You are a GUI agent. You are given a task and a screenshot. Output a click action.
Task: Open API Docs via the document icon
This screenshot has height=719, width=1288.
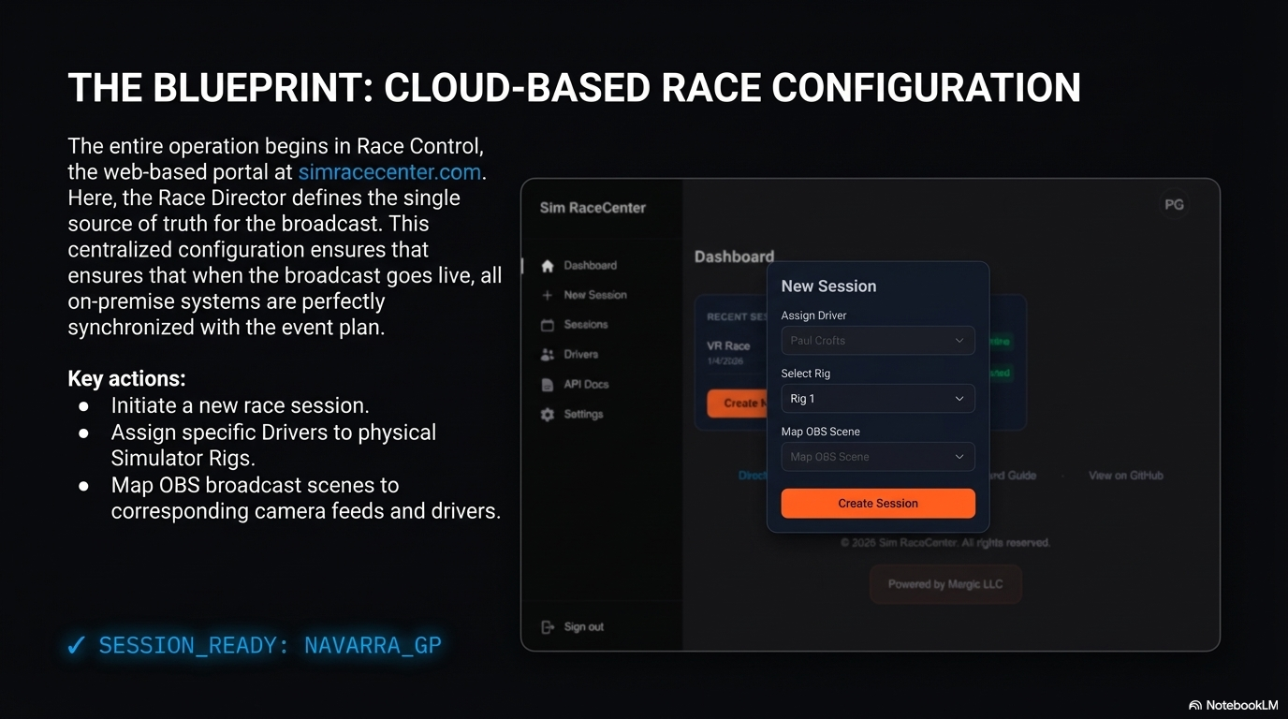[548, 384]
